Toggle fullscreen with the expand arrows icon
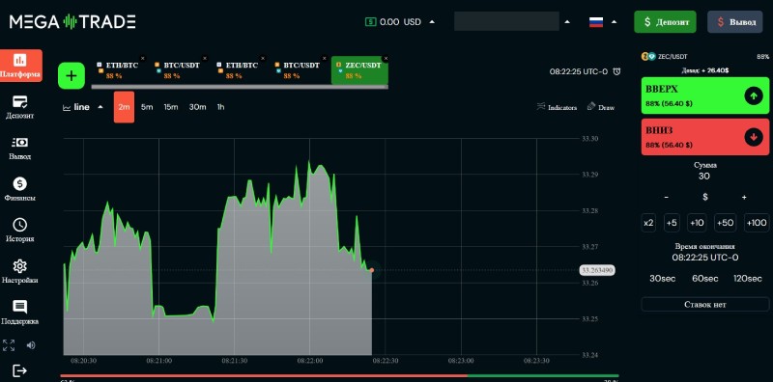773x382 pixels. [x=9, y=345]
